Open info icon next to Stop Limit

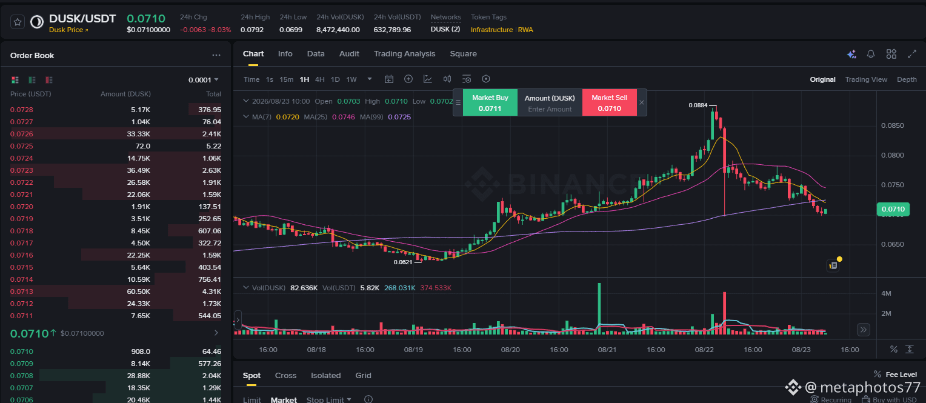coord(368,399)
